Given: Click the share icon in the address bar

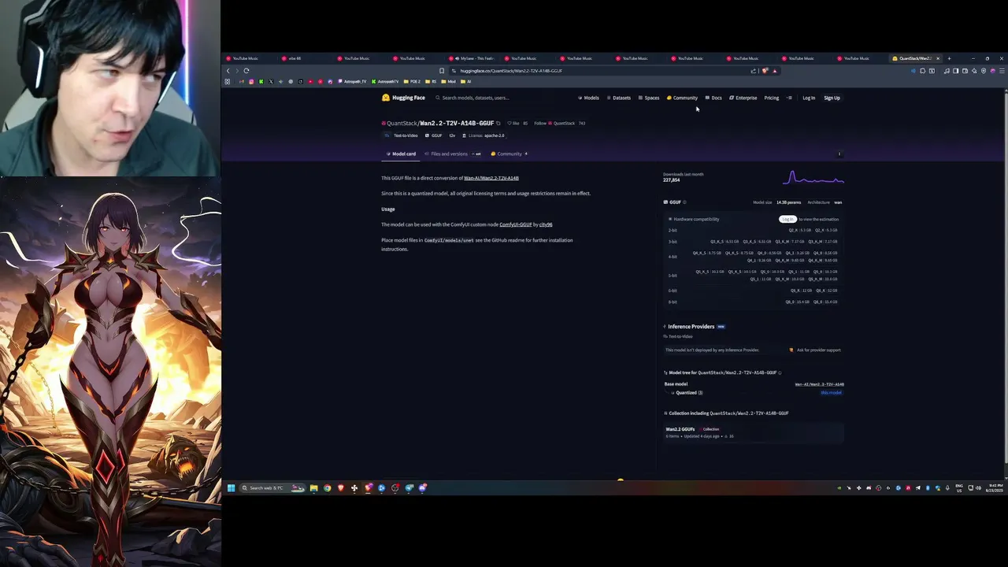Looking at the screenshot, I should click(x=754, y=71).
